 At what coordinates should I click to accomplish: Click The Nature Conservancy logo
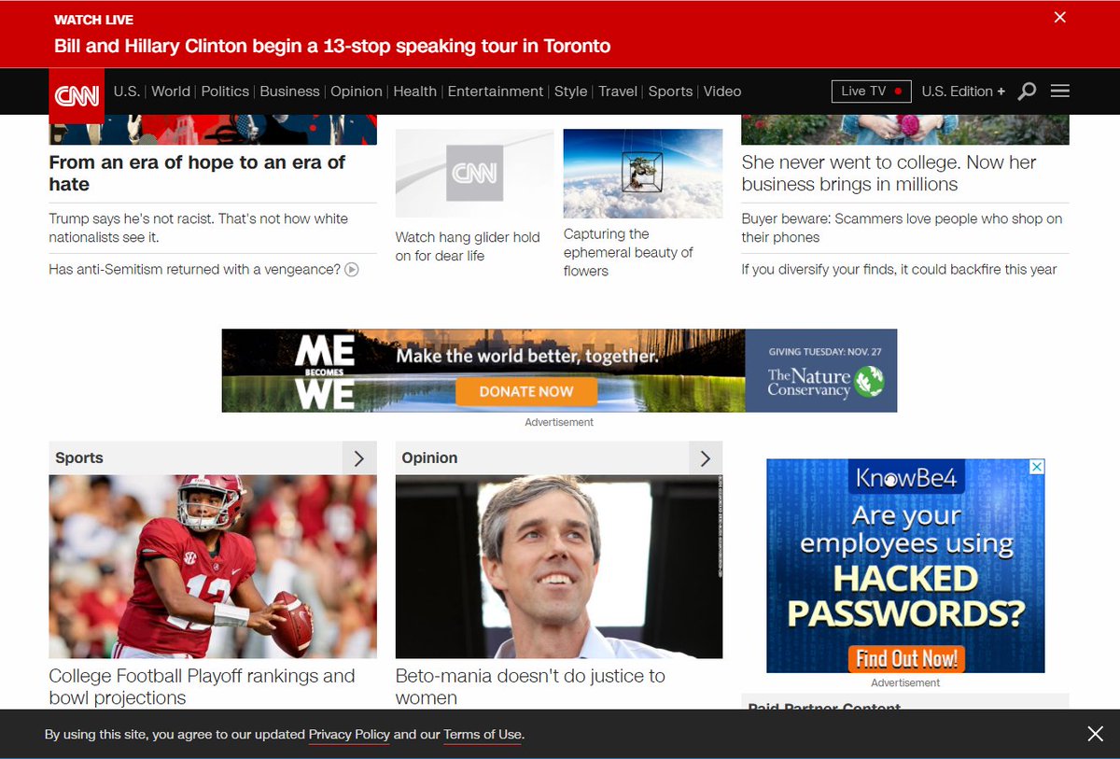pos(825,381)
